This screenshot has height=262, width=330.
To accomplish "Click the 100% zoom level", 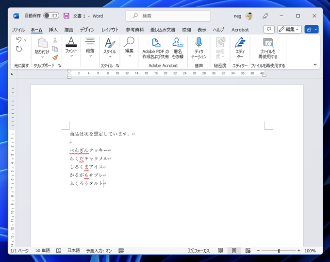I will (310, 251).
